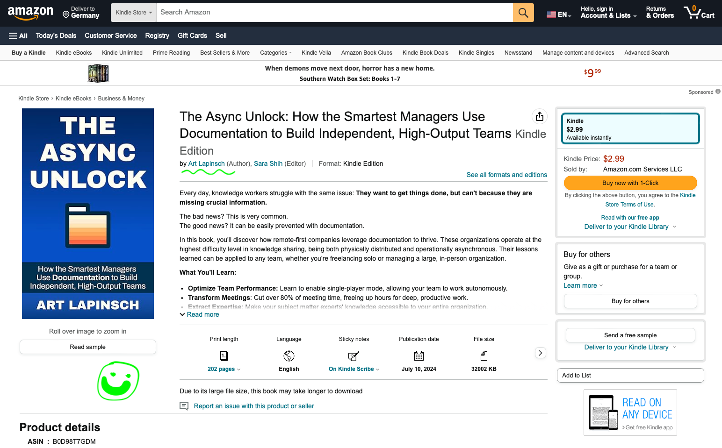
Task: Select the Kindle $2.99 format box
Action: pos(630,128)
